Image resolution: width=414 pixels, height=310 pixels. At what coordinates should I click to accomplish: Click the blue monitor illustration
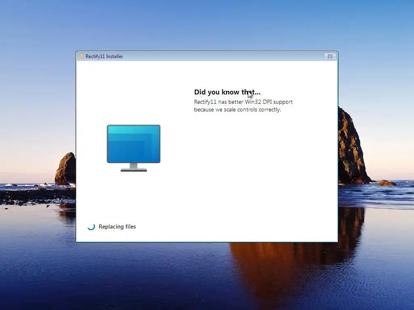click(x=133, y=148)
